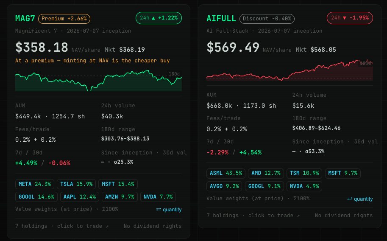Select the NVDA 4.9% holding chip

coord(304,186)
